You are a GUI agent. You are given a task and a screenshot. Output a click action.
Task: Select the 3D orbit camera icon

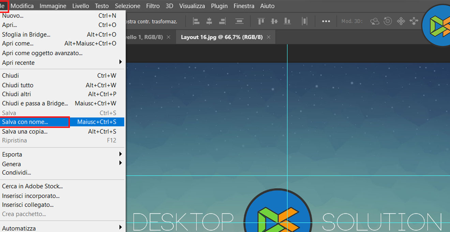click(x=375, y=21)
